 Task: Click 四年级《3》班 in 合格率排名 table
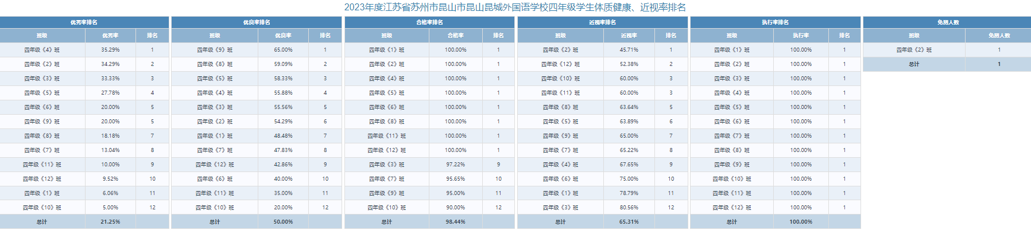[x=387, y=165]
